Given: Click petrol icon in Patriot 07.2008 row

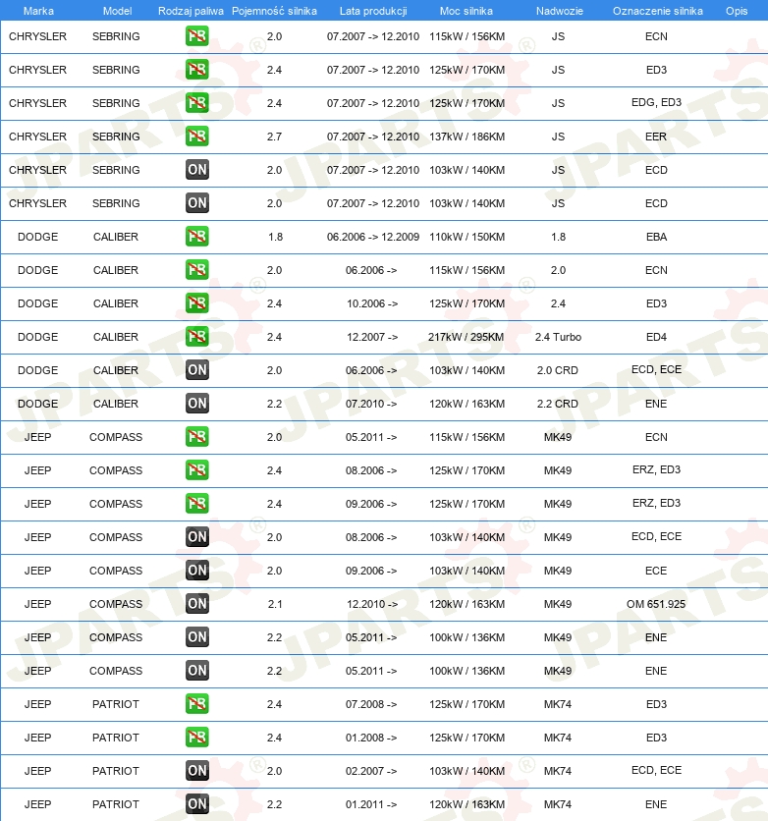Looking at the screenshot, I should click(196, 704).
